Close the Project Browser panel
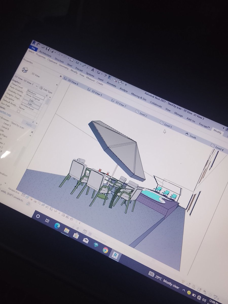The width and height of the screenshot is (228, 304). 32,132
